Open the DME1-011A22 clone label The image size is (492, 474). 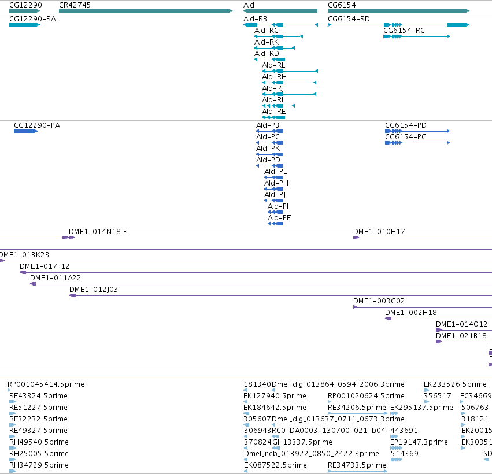click(x=56, y=278)
